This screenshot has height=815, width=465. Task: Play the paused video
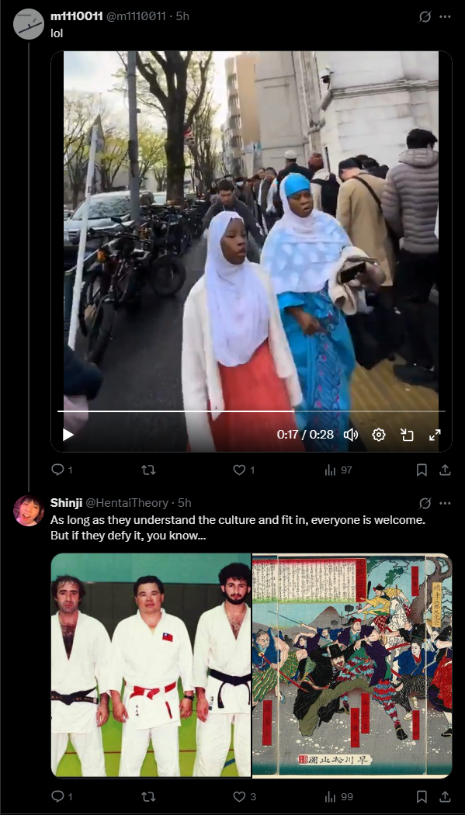click(x=68, y=435)
